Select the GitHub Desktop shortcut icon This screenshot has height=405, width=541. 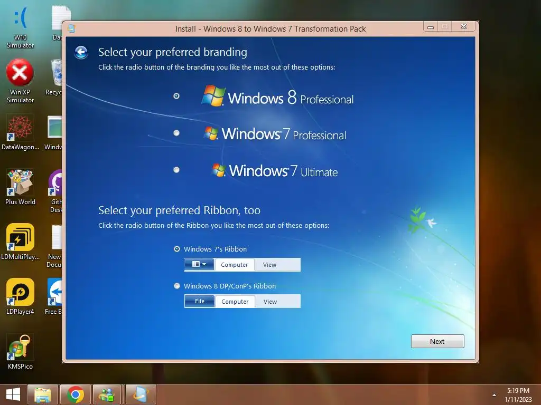55,191
